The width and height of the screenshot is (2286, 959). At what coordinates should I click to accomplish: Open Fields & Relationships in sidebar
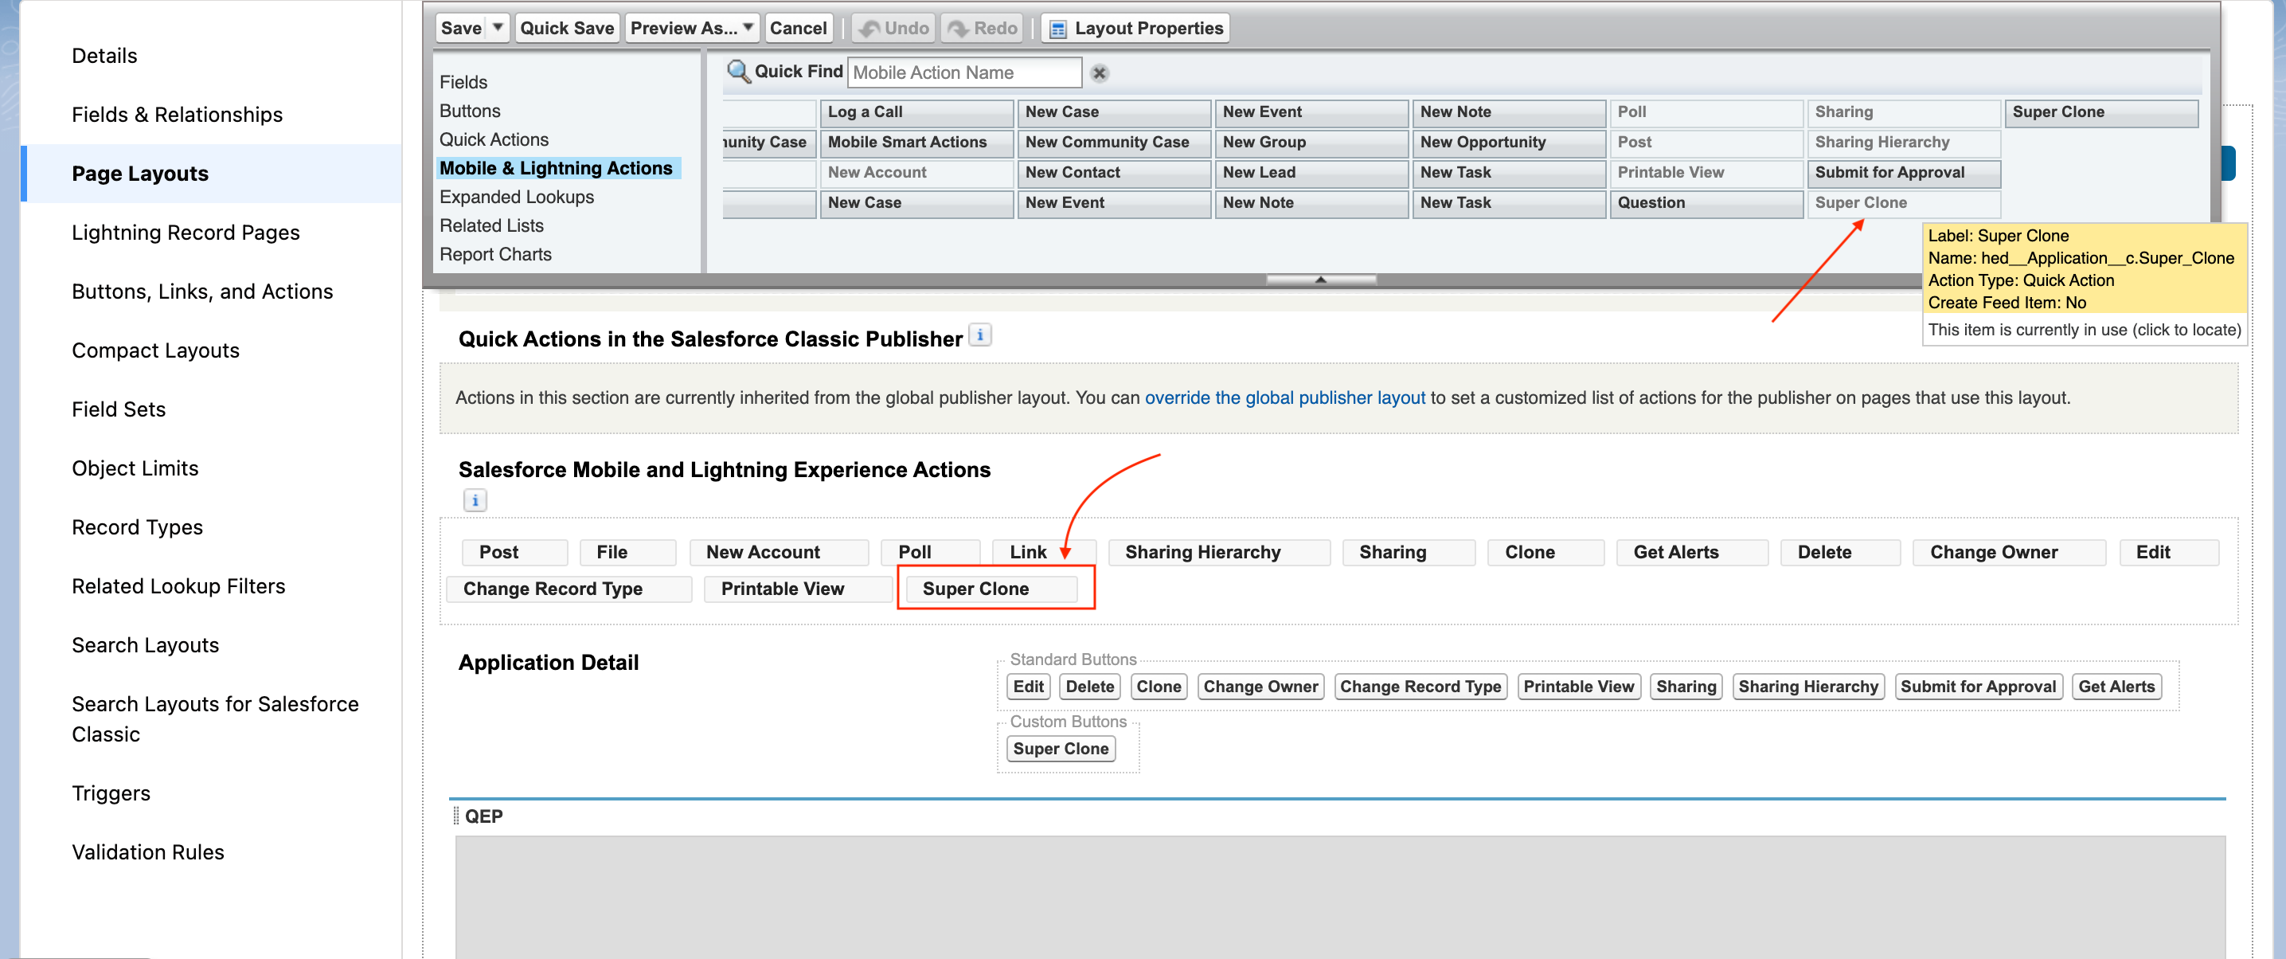click(x=177, y=115)
